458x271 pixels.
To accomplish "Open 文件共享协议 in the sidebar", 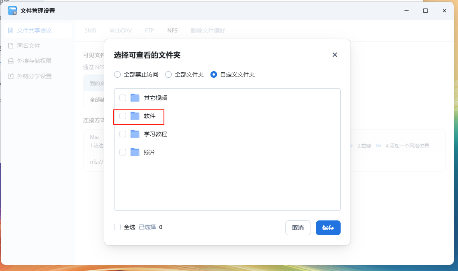I will (37, 30).
